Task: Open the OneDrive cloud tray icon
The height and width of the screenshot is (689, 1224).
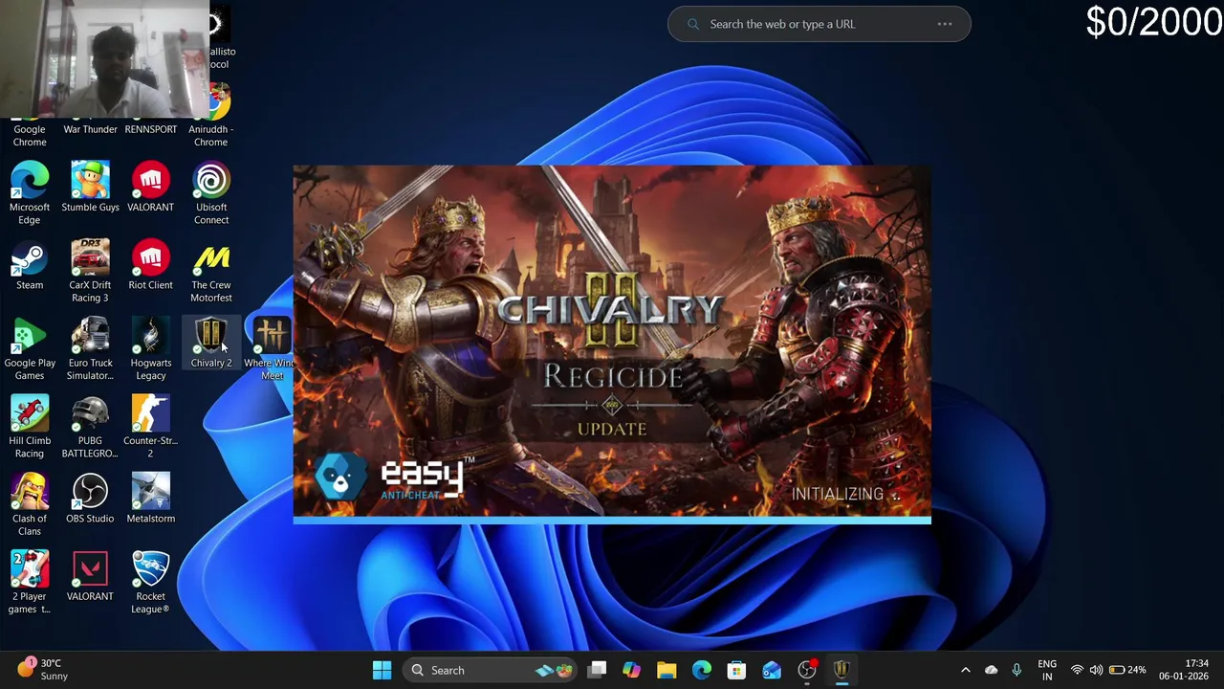Action: [x=991, y=670]
